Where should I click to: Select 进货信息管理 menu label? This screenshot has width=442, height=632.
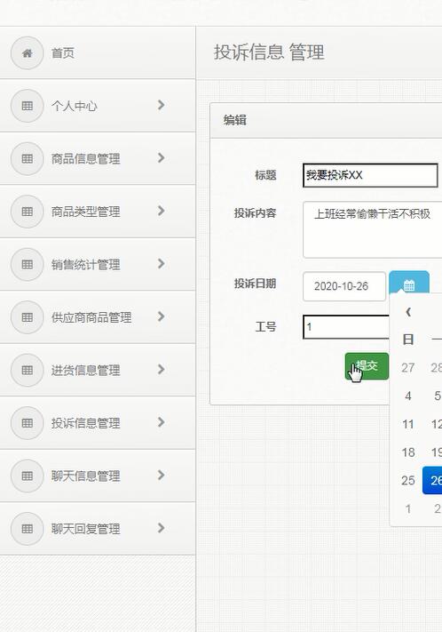click(86, 370)
